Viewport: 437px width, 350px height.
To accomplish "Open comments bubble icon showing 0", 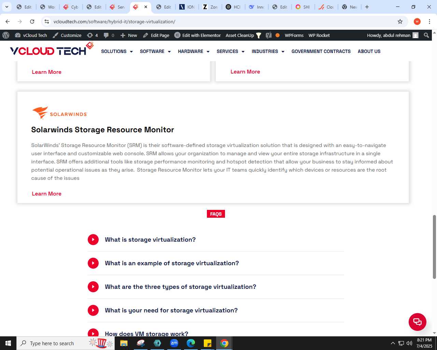I will (x=109, y=35).
